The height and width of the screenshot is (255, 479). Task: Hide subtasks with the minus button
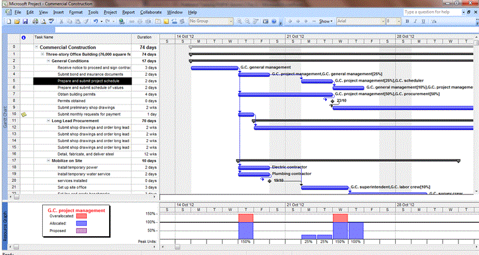pos(313,21)
